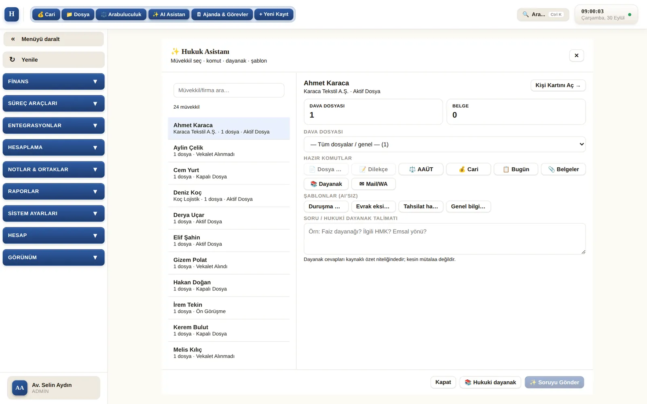
Task: Run the Belgeler paperclip command
Action: (x=563, y=169)
